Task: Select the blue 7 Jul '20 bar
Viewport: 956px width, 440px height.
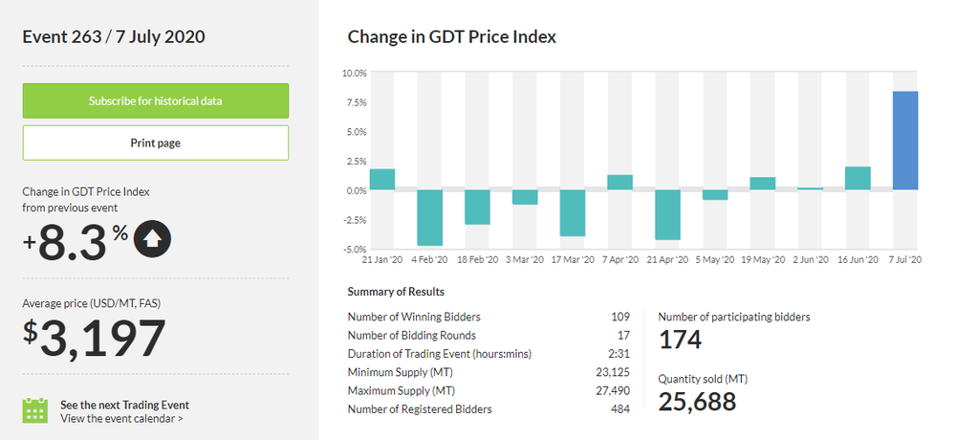Action: pos(905,141)
